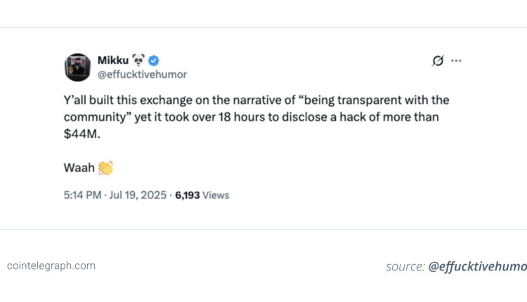Click the "Waah" text in the tweet

tap(79, 168)
